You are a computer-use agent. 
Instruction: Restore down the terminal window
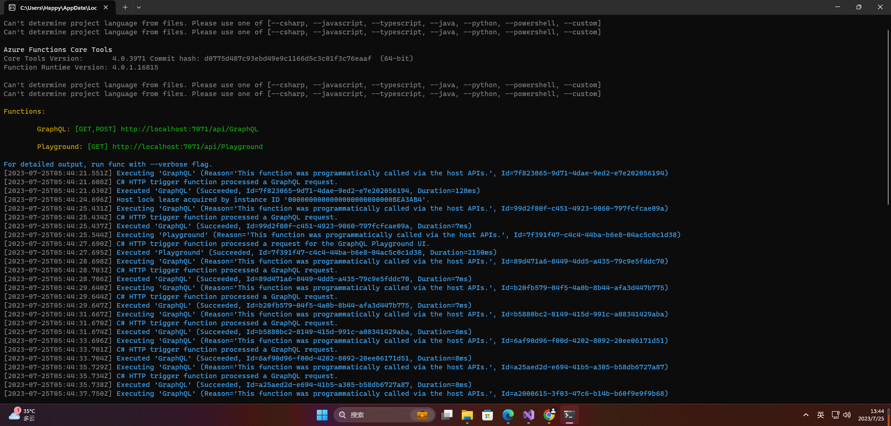859,7
